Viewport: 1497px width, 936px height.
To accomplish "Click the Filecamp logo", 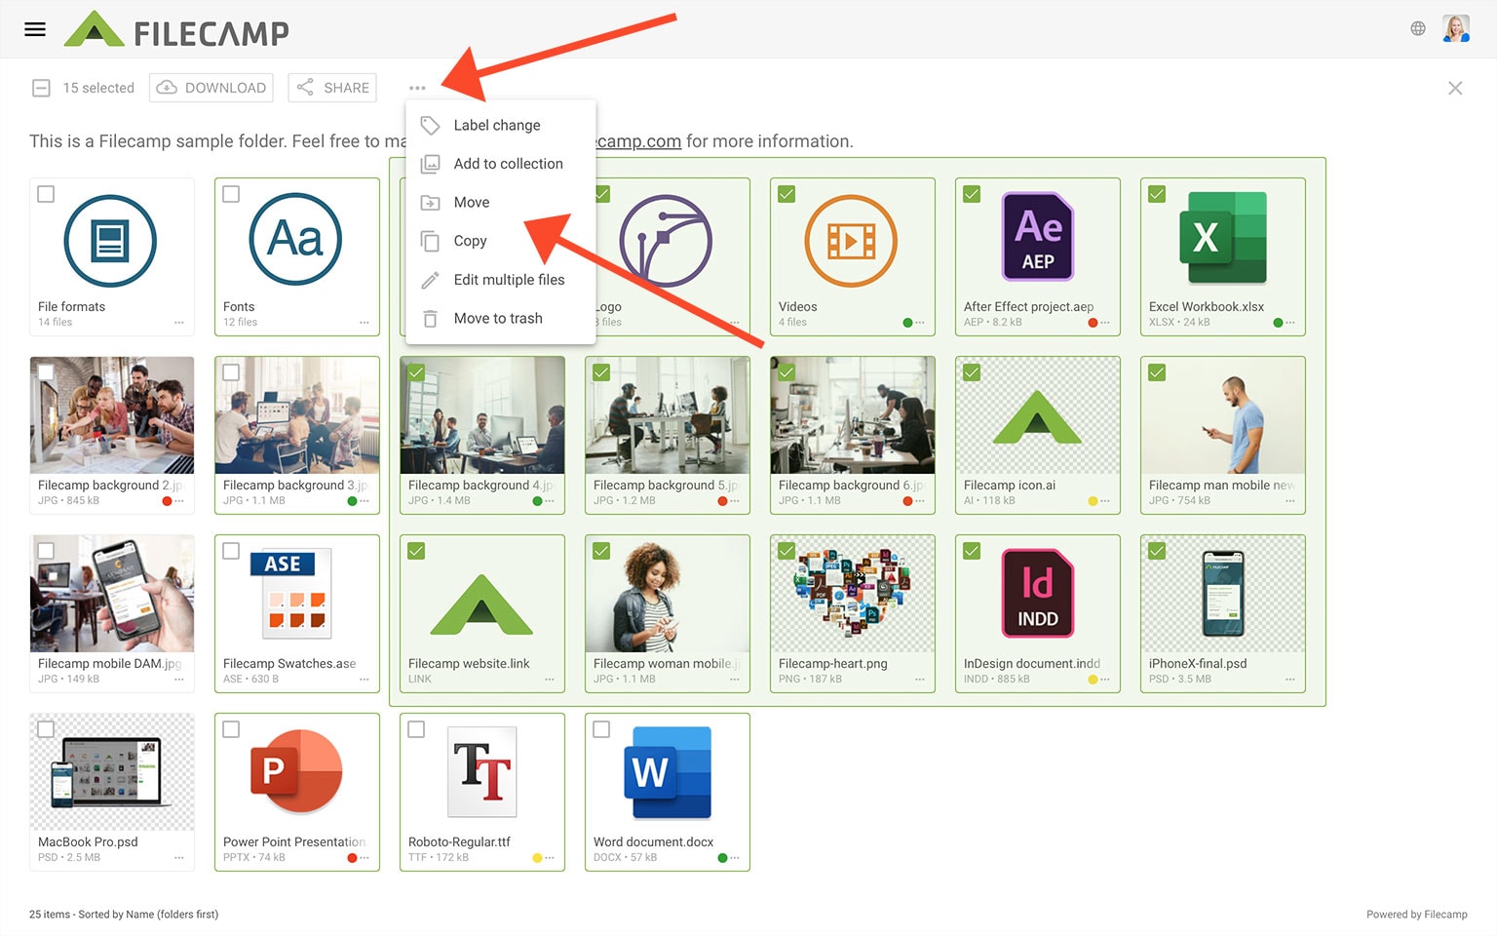I will click(176, 30).
